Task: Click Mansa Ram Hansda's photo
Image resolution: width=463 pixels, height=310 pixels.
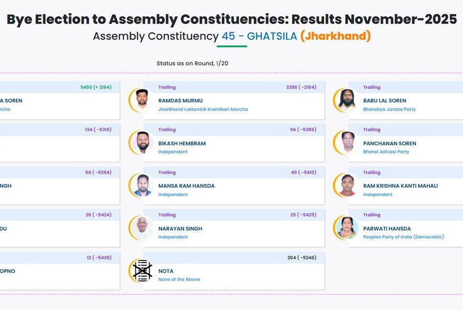Action: [142, 185]
